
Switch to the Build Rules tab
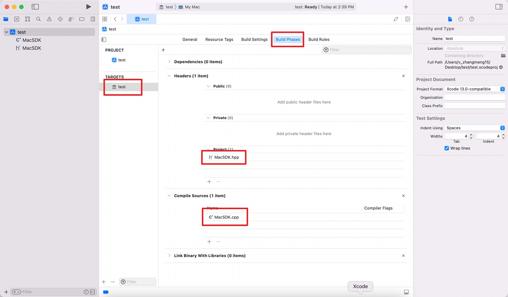(319, 40)
